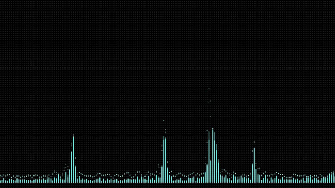This screenshot has height=188, width=335.
Task: Click the rightmost spectrum bar at screen edge
Action: 333,177
